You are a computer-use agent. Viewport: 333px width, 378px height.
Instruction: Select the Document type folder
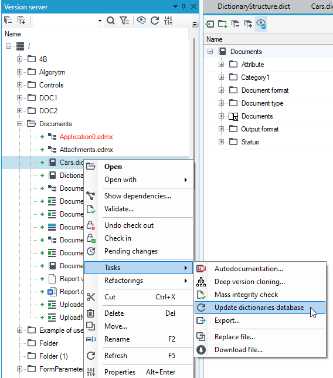click(x=262, y=103)
